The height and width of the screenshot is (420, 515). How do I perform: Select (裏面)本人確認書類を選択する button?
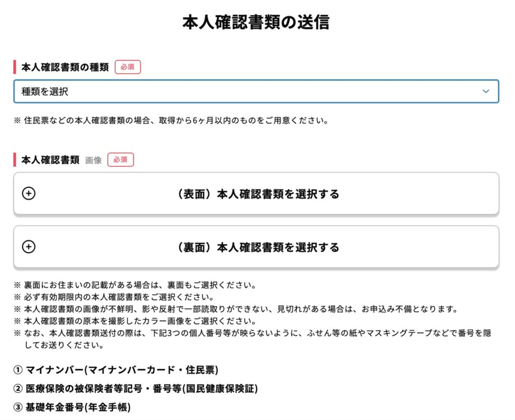coord(256,247)
